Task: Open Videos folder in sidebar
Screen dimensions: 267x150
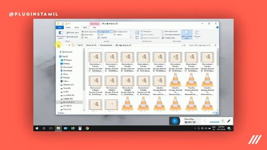Action: (65, 81)
